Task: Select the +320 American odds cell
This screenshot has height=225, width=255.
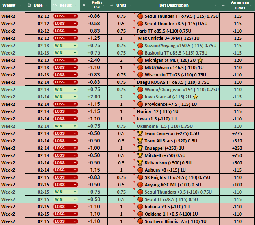Action: (237, 141)
